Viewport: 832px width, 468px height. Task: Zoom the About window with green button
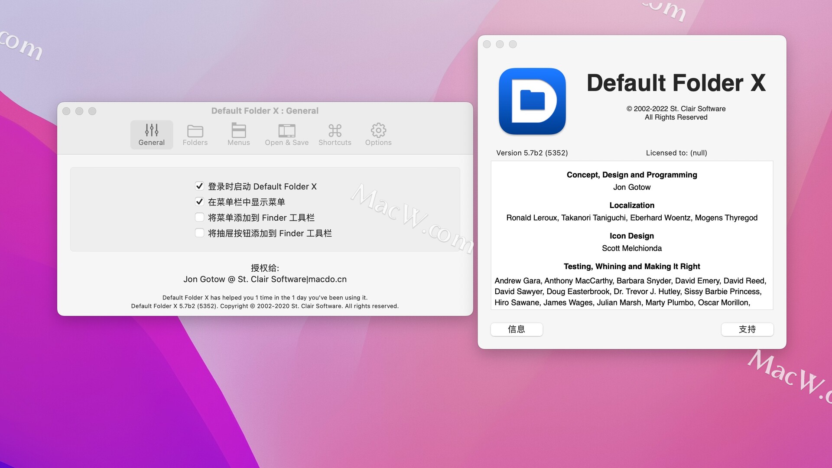(513, 44)
